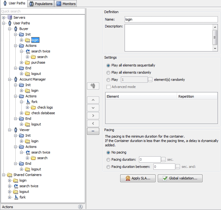Click the remove (minus) button

pos(93,131)
